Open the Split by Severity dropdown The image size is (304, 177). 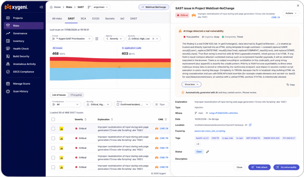[x=114, y=39]
